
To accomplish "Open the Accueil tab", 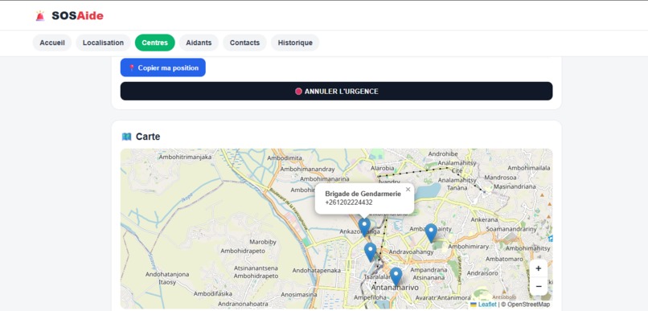I will pos(52,43).
